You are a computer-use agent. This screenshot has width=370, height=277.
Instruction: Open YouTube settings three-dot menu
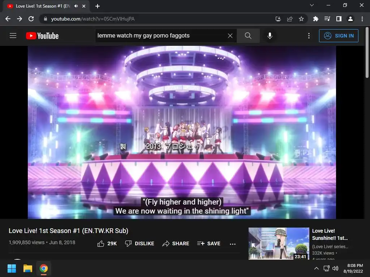click(309, 36)
